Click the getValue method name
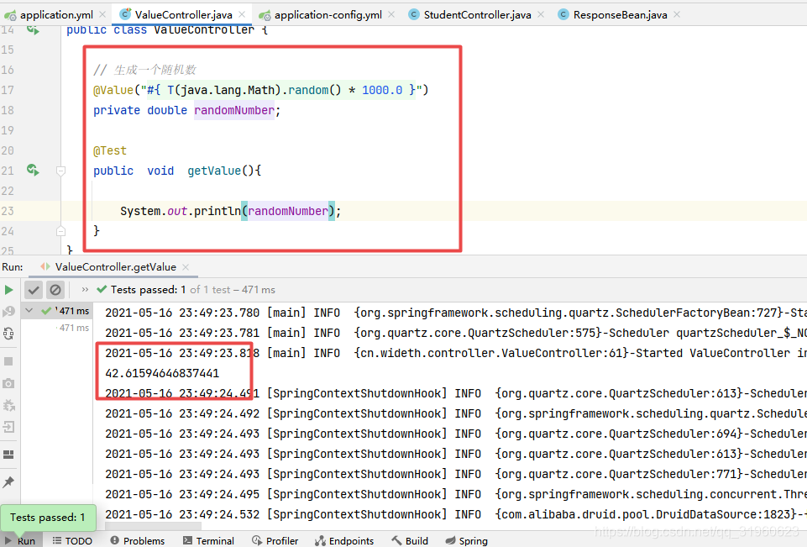 [214, 171]
